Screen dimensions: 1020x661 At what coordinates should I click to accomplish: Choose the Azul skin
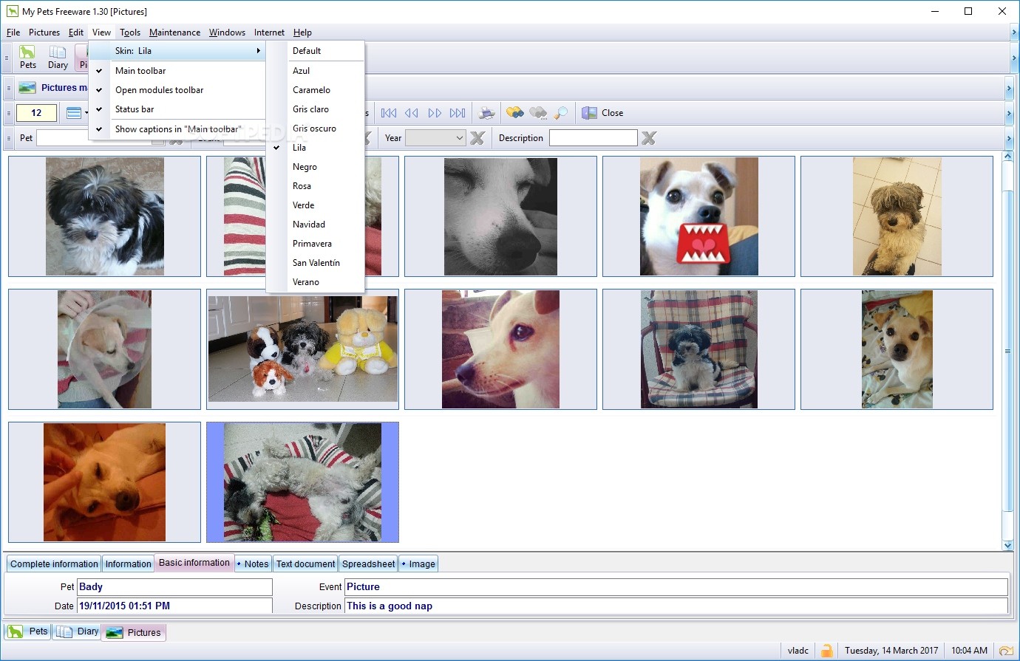[x=316, y=71]
